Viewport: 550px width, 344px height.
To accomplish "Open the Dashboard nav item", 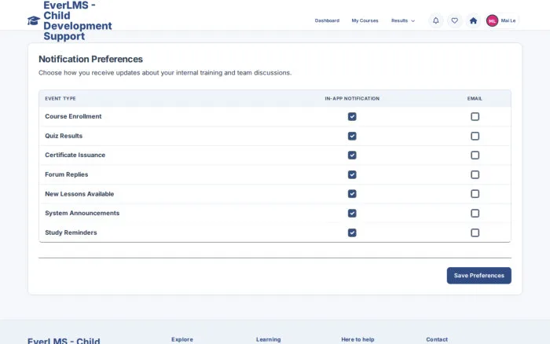I will coord(327,20).
